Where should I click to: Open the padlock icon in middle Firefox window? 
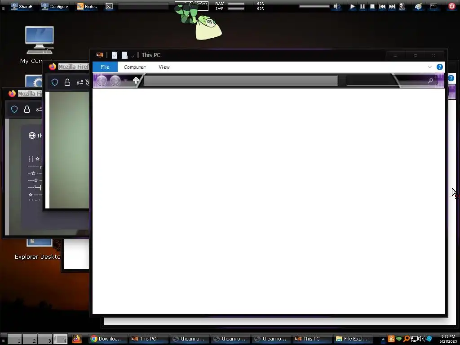point(67,82)
